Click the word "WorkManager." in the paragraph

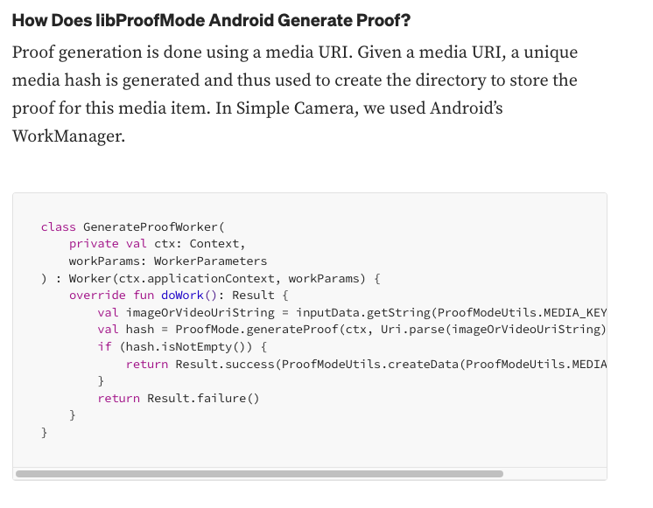[x=69, y=136]
